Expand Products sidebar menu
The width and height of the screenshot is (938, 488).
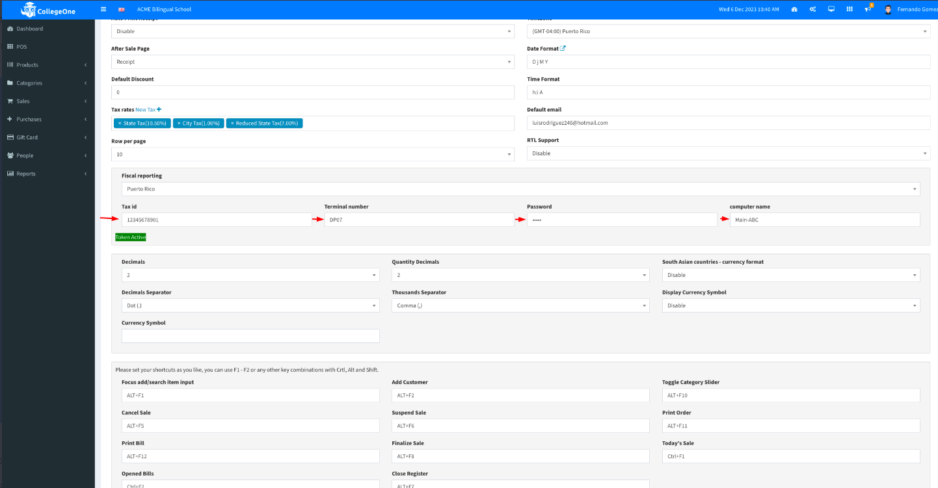47,65
